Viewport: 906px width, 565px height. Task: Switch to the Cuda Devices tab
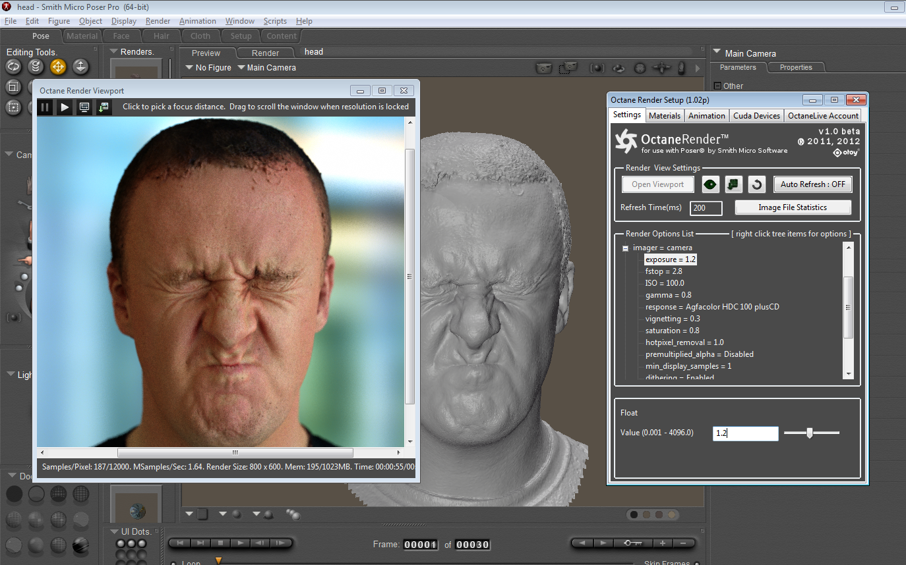point(756,115)
